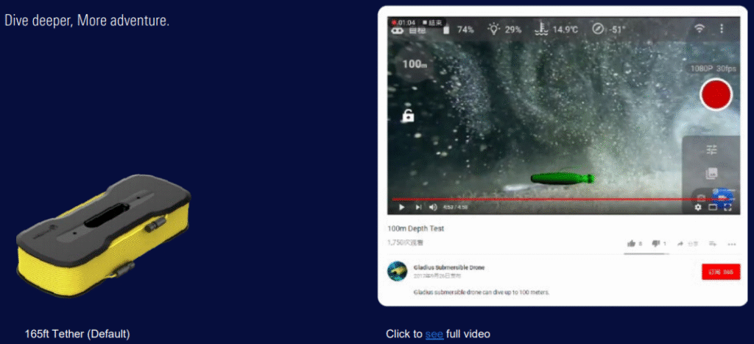This screenshot has width=754, height=344.
Task: Skip to the next video
Action: pyautogui.click(x=417, y=208)
